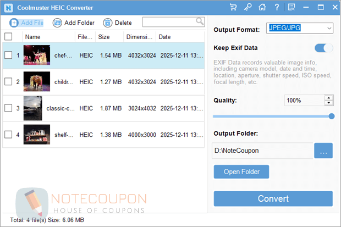
Task: Click the Convert button
Action: [x=273, y=199]
